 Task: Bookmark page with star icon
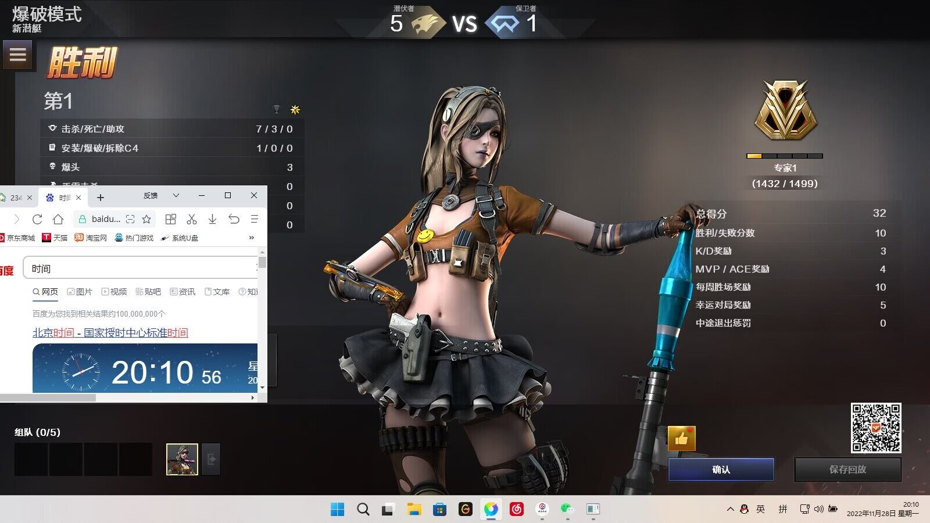coord(146,219)
